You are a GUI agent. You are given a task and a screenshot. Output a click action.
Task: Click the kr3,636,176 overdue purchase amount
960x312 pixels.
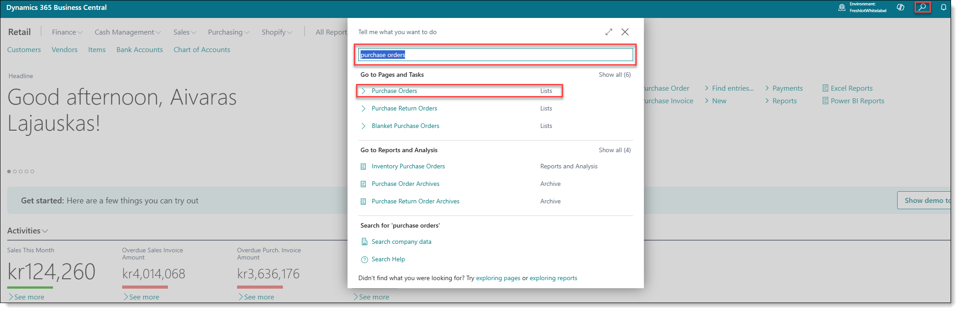[x=269, y=273]
